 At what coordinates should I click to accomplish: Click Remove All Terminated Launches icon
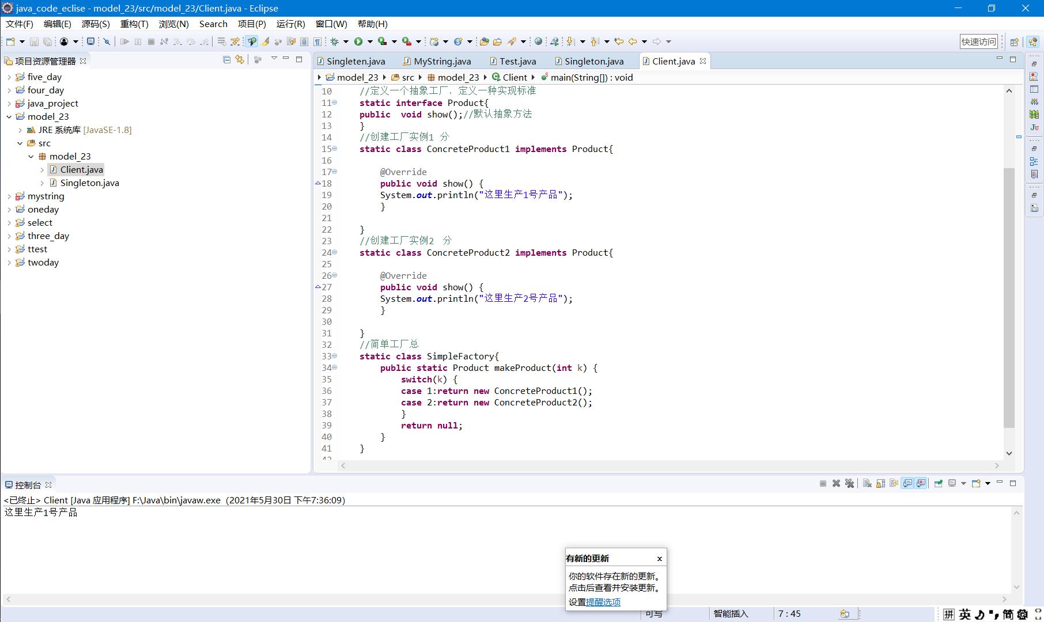pos(849,483)
